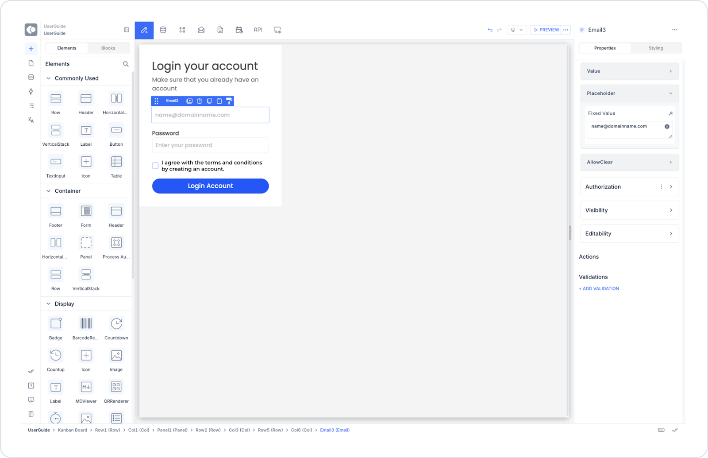Open the database icon in top toolbar
The width and height of the screenshot is (708, 458).
[x=163, y=30]
